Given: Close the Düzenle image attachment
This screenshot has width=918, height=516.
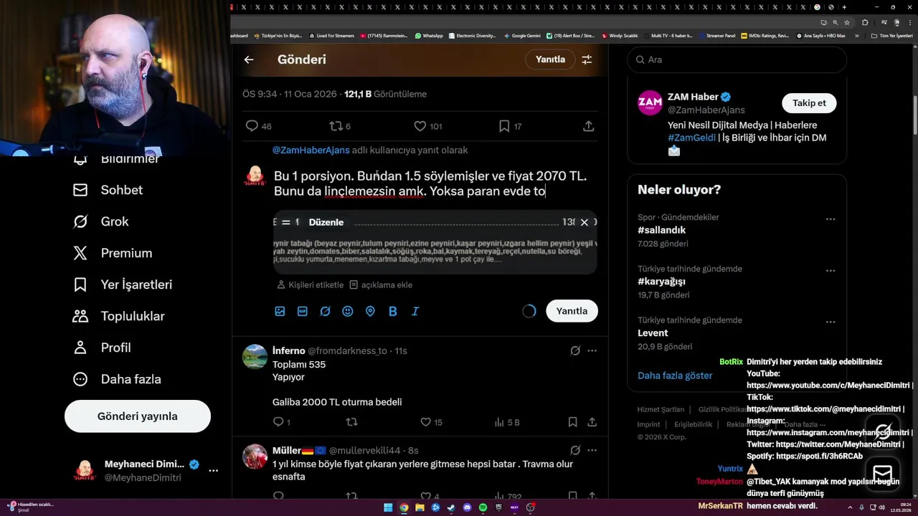Looking at the screenshot, I should click(x=585, y=222).
